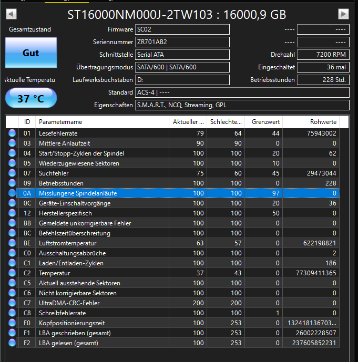Click the Aktueller column header
358x362 pixels.
coord(188,122)
